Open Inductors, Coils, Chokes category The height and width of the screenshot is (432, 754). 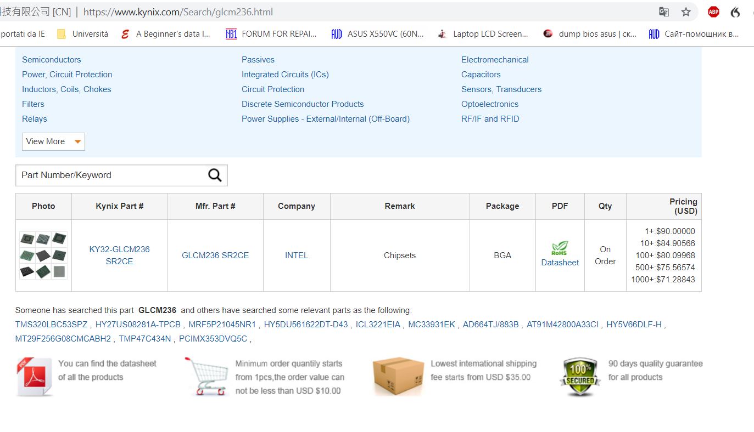coord(66,89)
